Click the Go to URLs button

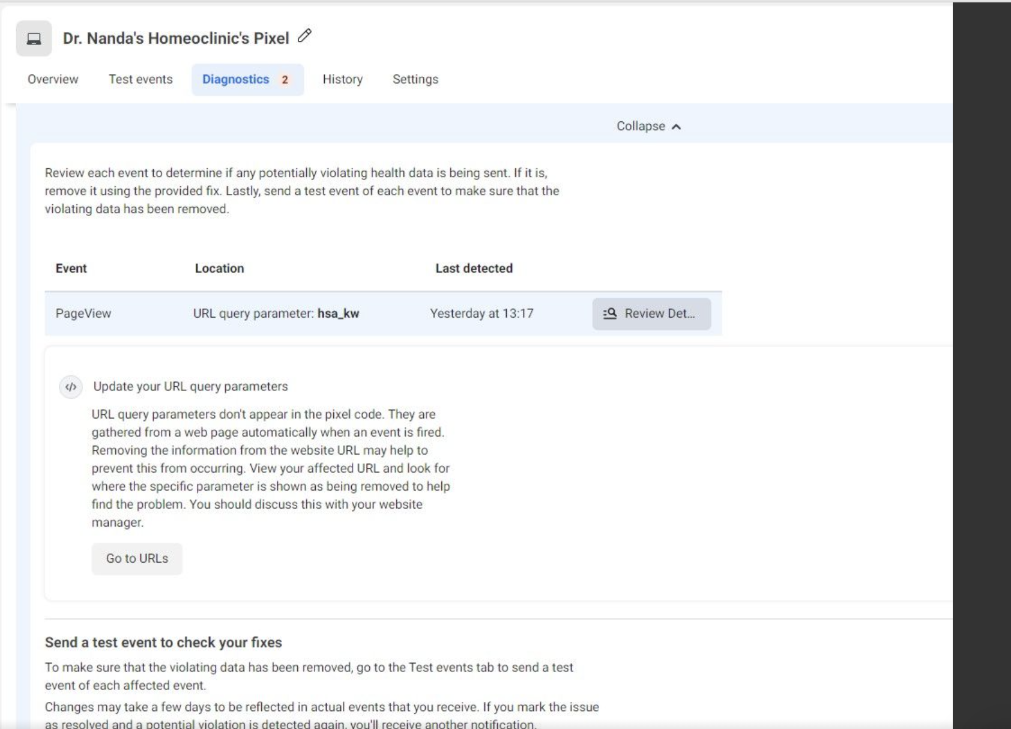point(137,558)
